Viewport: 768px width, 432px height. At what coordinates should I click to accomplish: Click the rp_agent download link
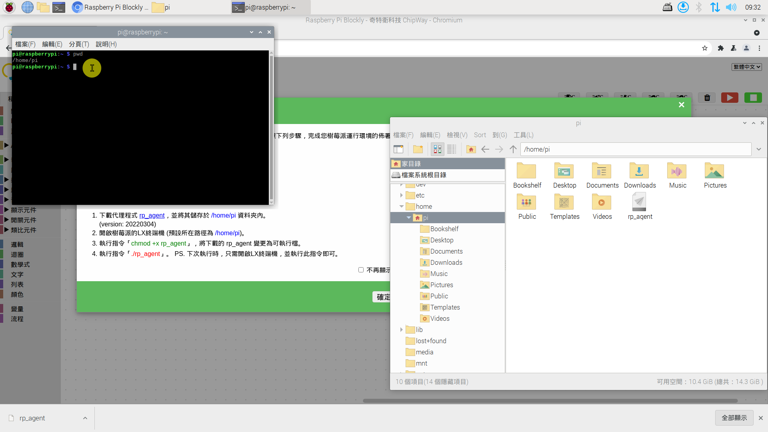152,215
